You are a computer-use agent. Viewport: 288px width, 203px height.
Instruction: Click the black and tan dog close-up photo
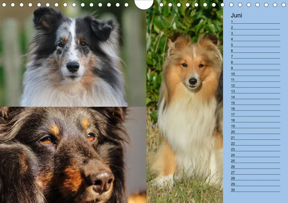73,155
